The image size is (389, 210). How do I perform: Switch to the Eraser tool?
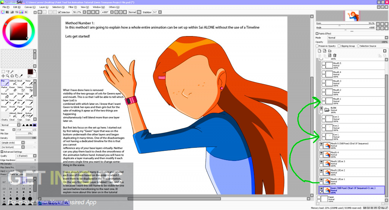[x=13, y=89]
